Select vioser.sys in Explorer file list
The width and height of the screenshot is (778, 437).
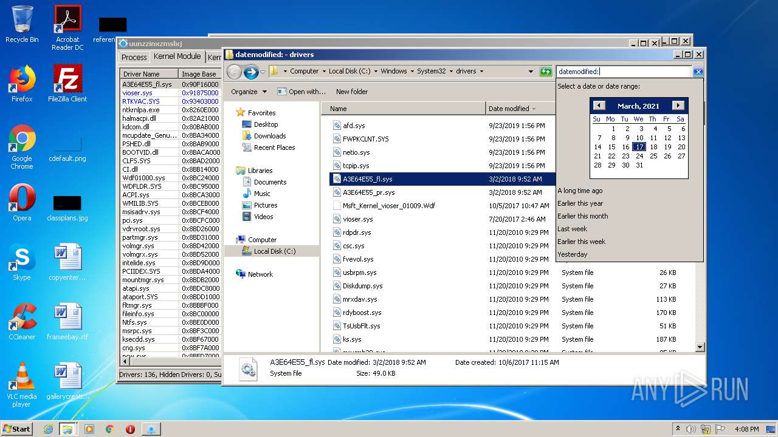[357, 219]
